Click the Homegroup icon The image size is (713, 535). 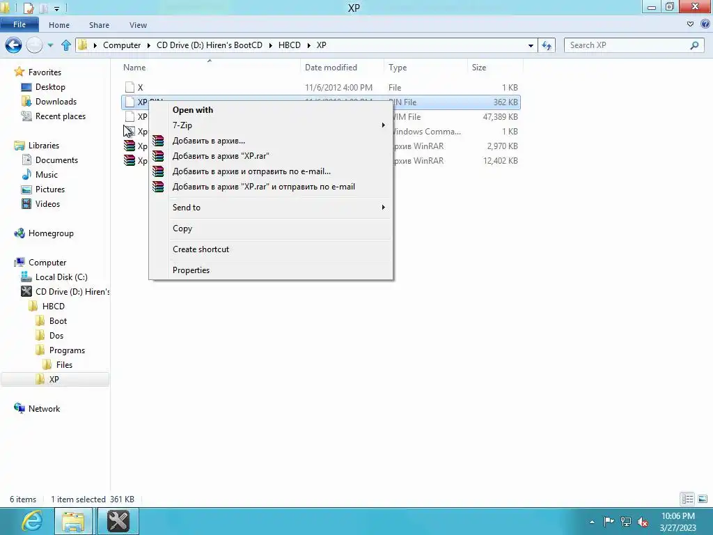coord(19,233)
